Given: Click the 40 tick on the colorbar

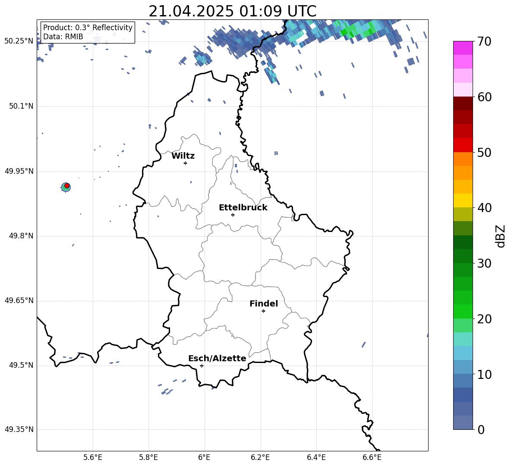Looking at the screenshot, I should point(484,208).
